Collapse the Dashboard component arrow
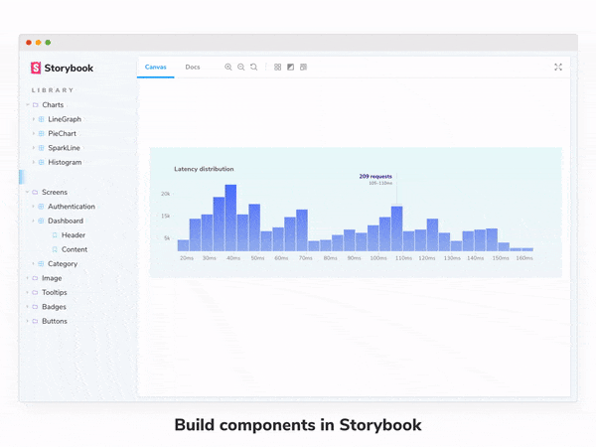Viewport: 596px width, 447px height. (34, 221)
